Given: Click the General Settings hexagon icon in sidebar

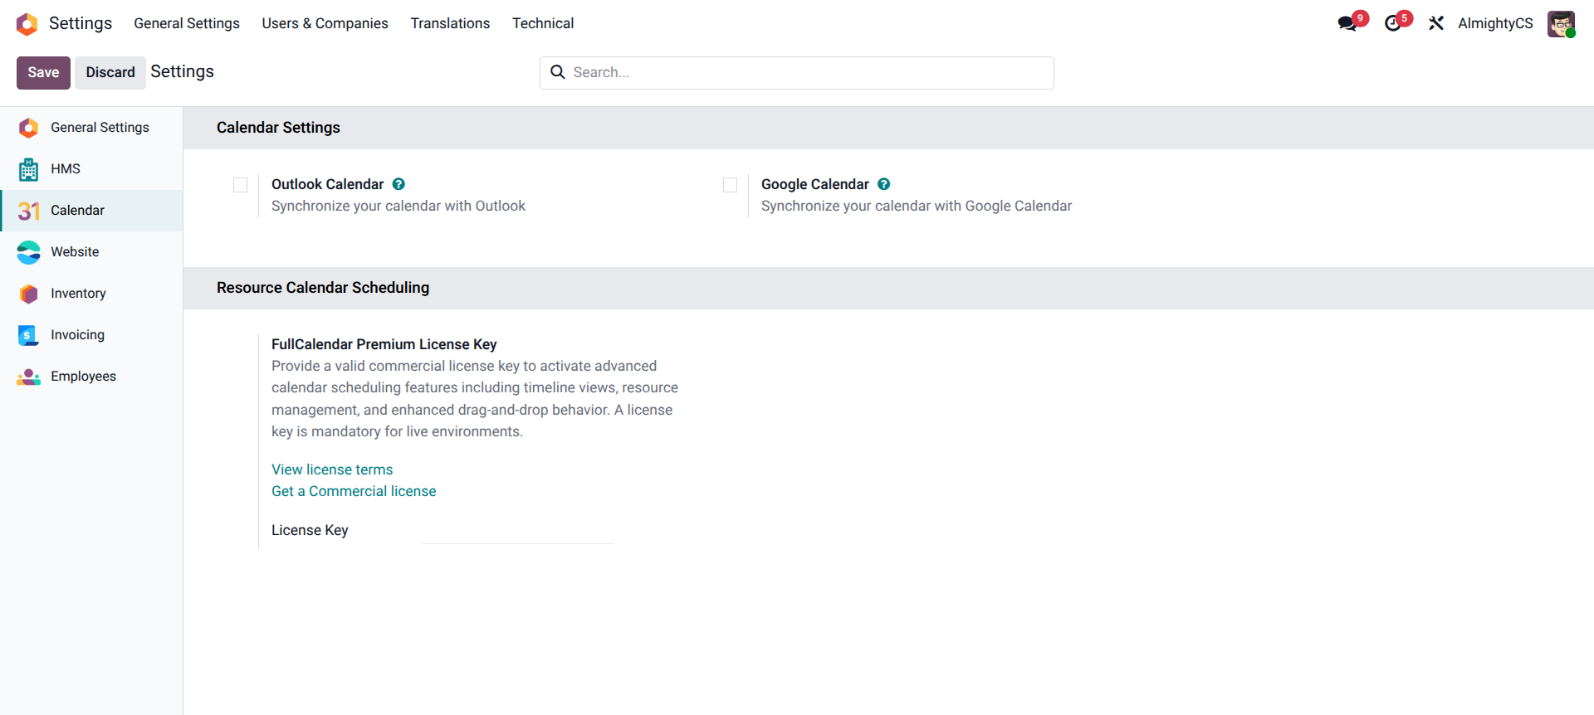Looking at the screenshot, I should [x=28, y=128].
